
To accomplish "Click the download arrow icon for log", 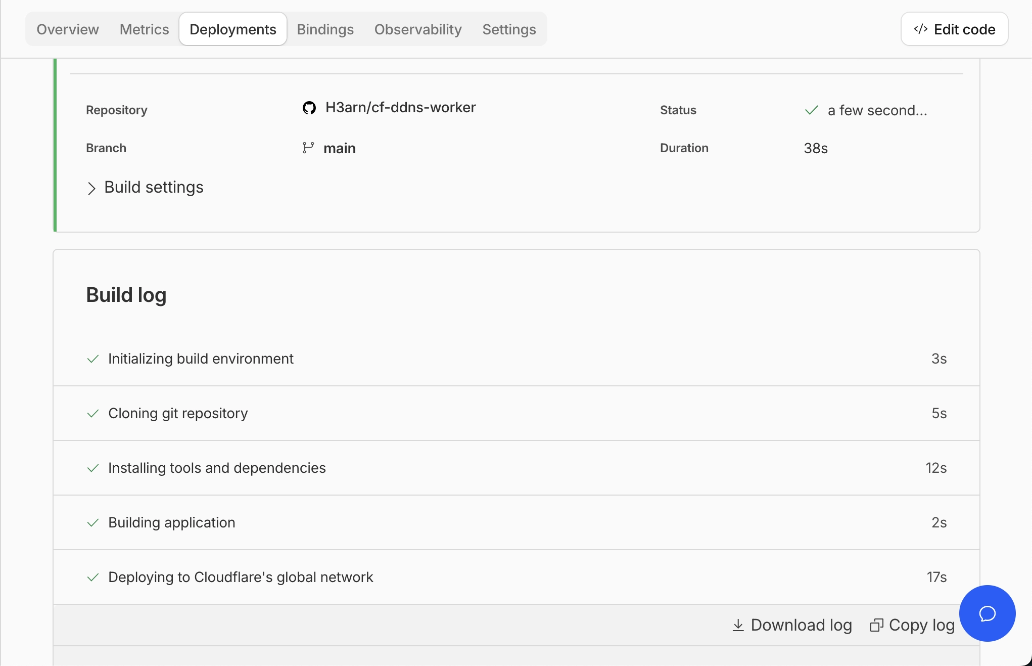I will (x=738, y=625).
